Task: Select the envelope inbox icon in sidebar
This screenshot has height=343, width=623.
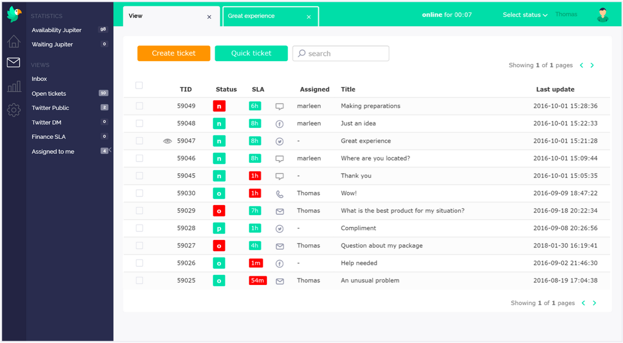Action: click(x=14, y=63)
